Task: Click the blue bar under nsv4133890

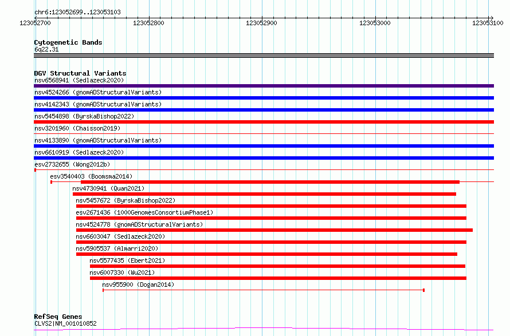Action: [264, 146]
